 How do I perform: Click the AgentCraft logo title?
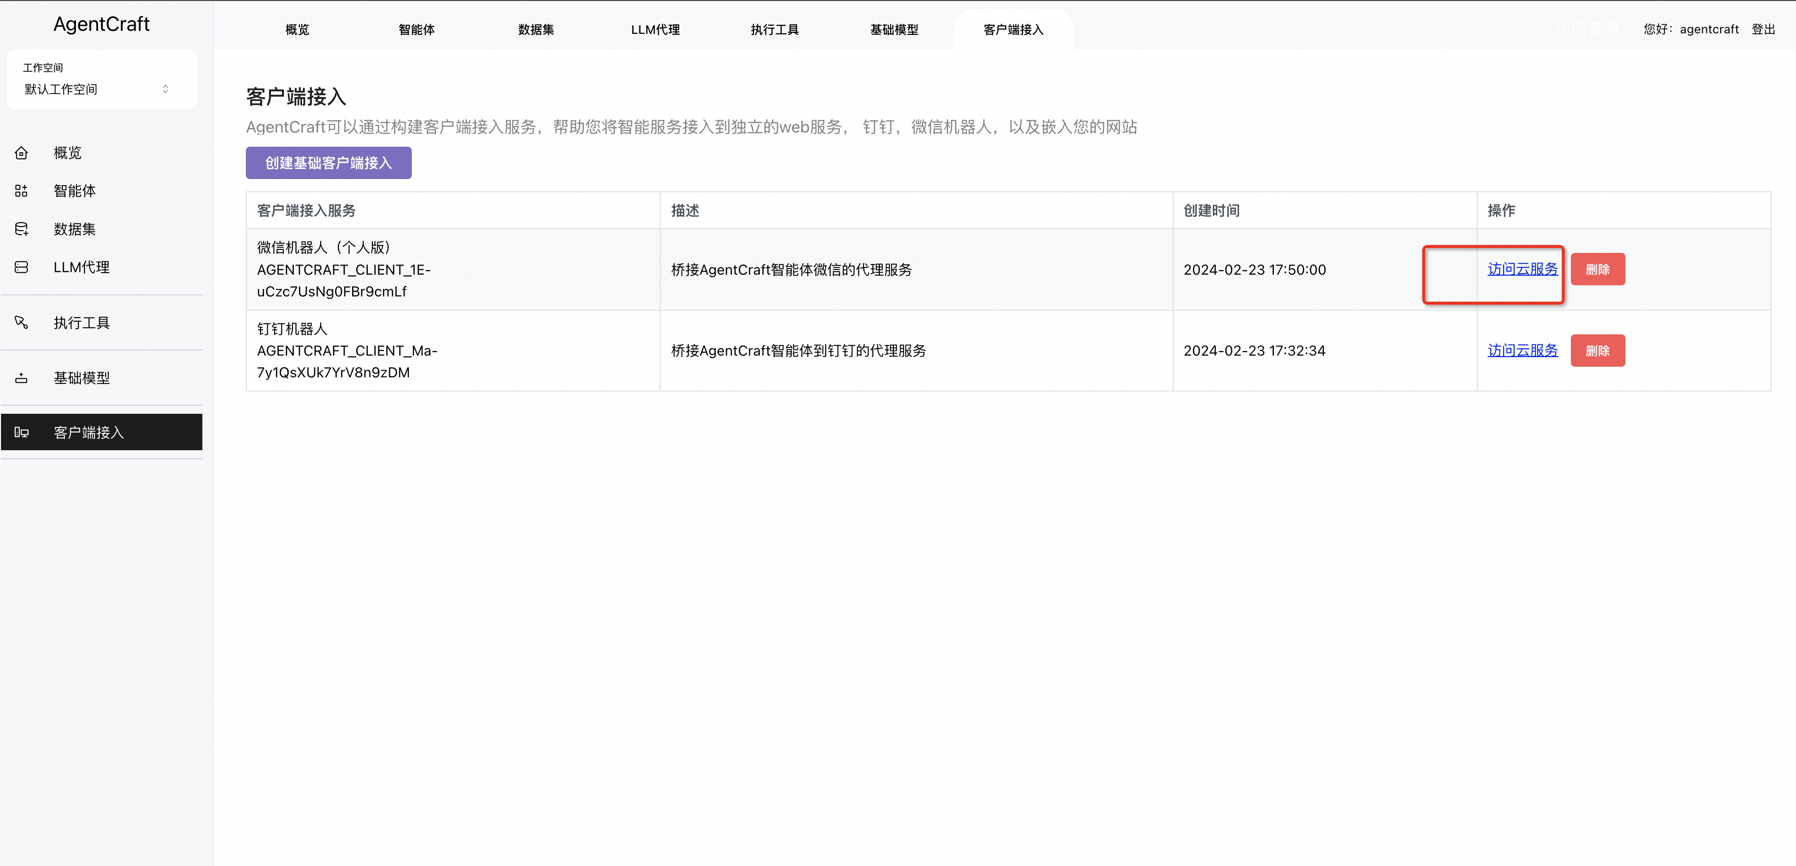[102, 24]
